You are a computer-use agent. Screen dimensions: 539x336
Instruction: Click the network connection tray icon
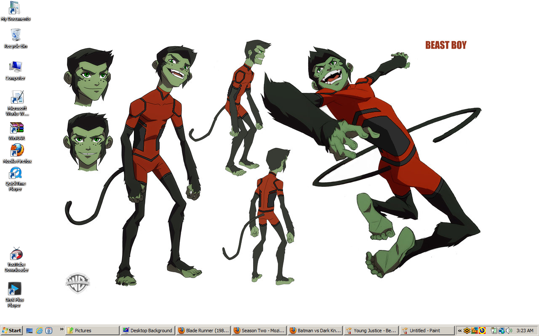click(502, 331)
